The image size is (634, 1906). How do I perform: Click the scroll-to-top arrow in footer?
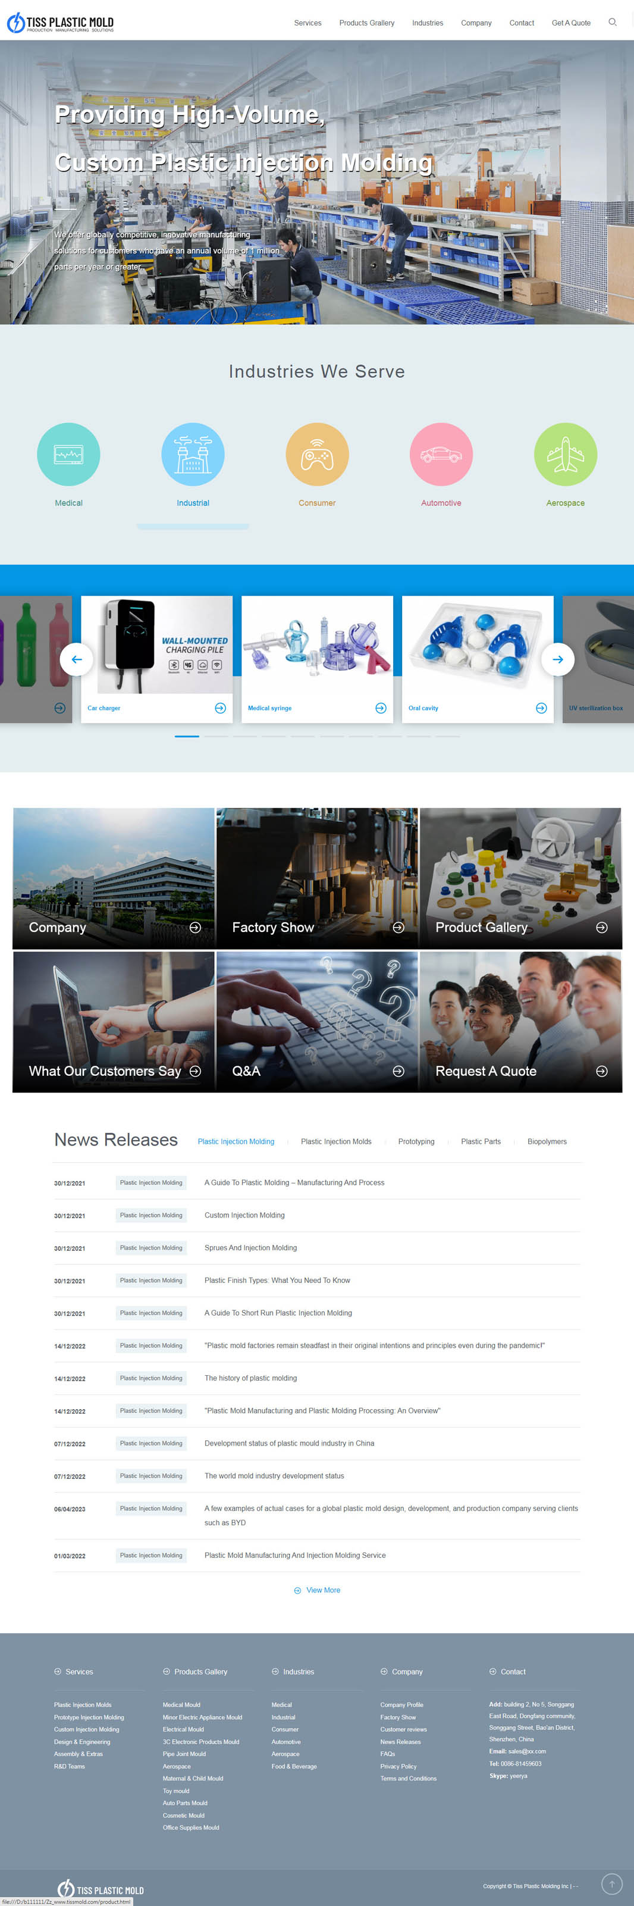coord(612,1884)
